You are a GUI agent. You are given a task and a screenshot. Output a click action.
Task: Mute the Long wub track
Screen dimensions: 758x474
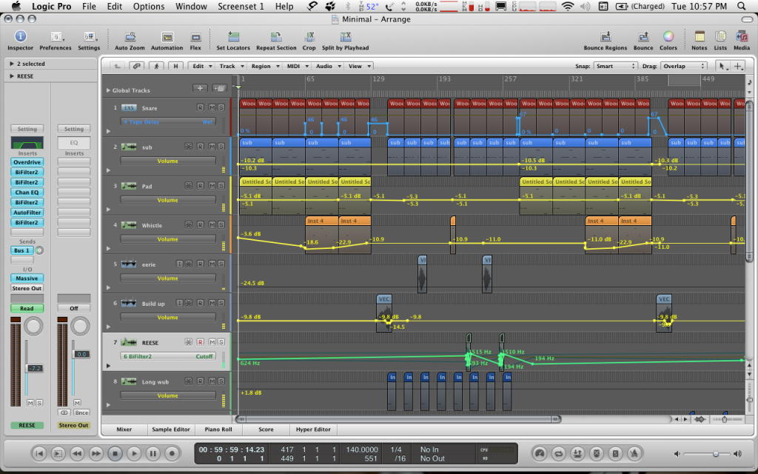[212, 381]
